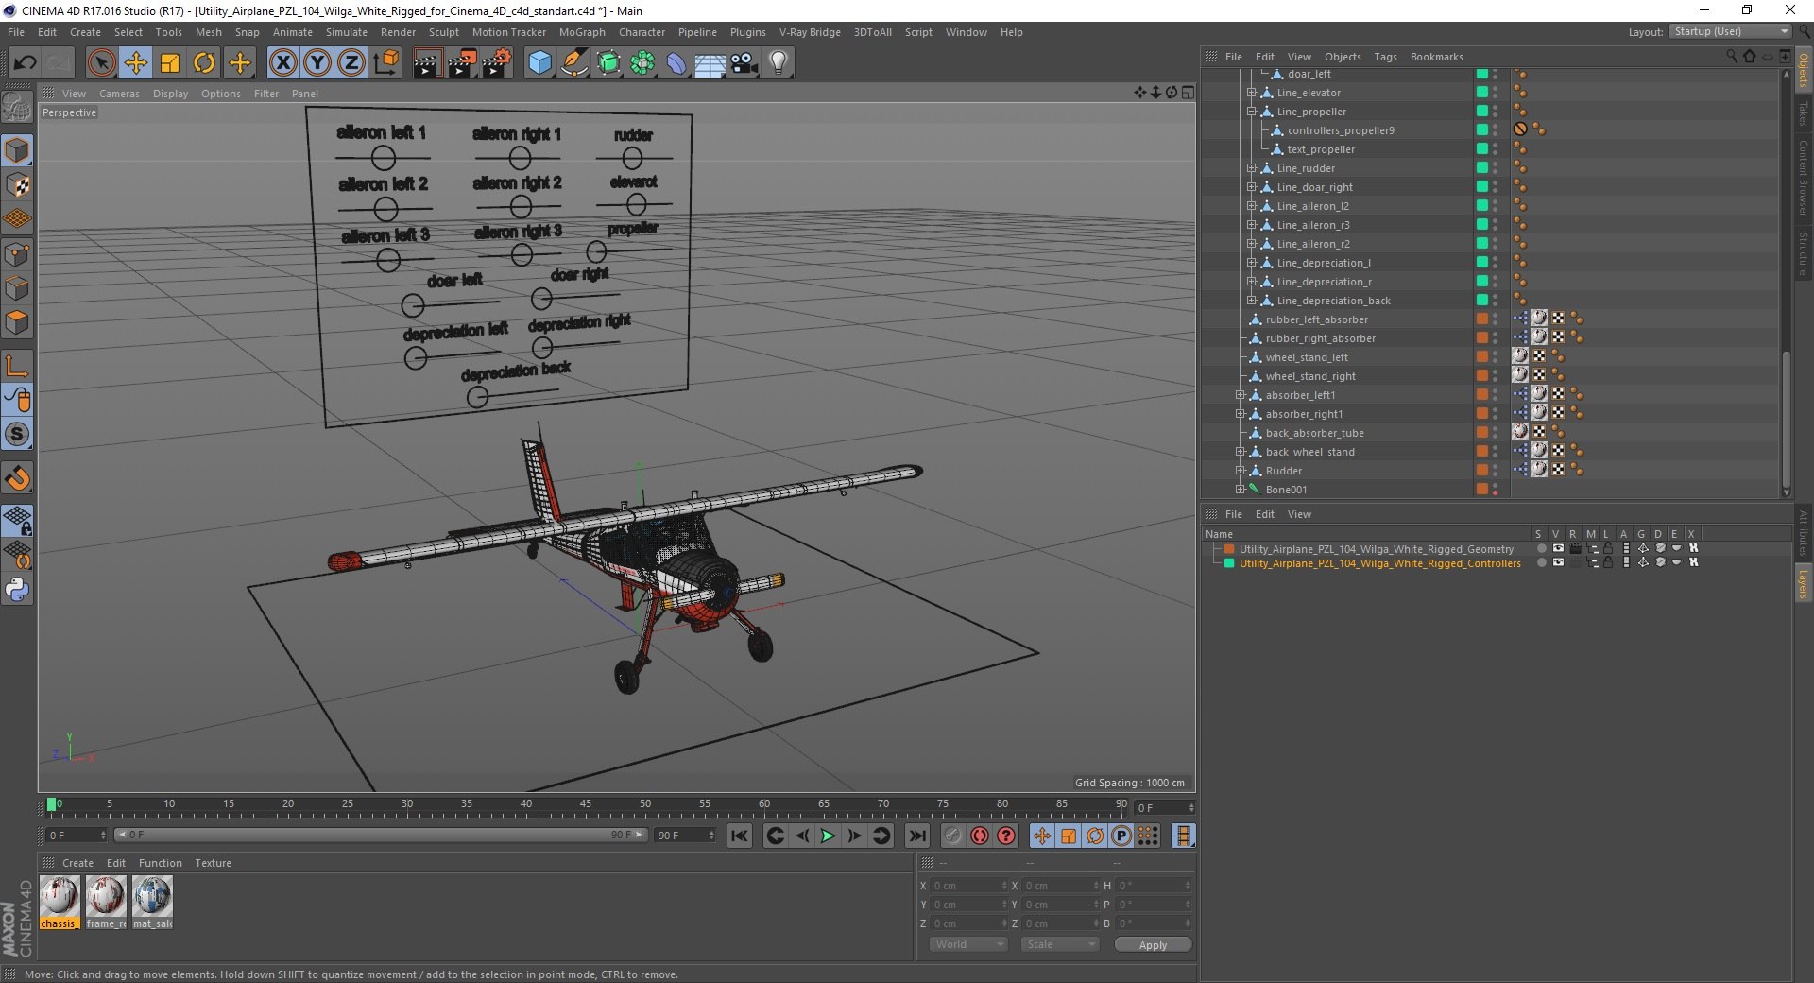The width and height of the screenshot is (1814, 983).
Task: Add a floor environment object
Action: (710, 63)
